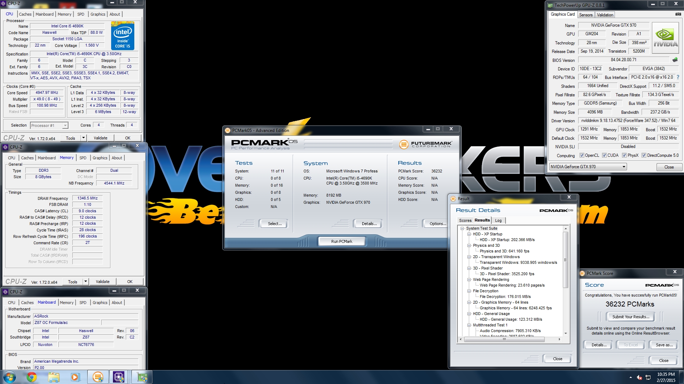Click Save as... in PCMark Score window

pos(664,345)
